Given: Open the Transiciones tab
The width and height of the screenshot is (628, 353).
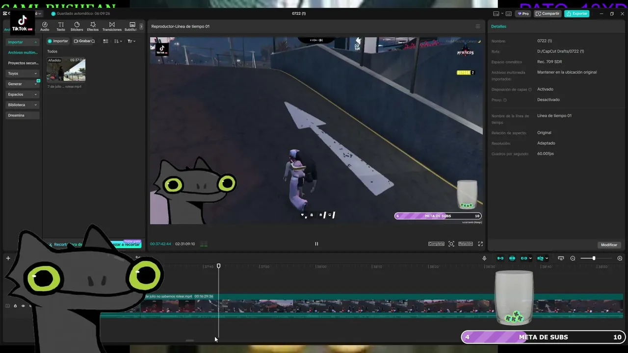Looking at the screenshot, I should click(112, 26).
